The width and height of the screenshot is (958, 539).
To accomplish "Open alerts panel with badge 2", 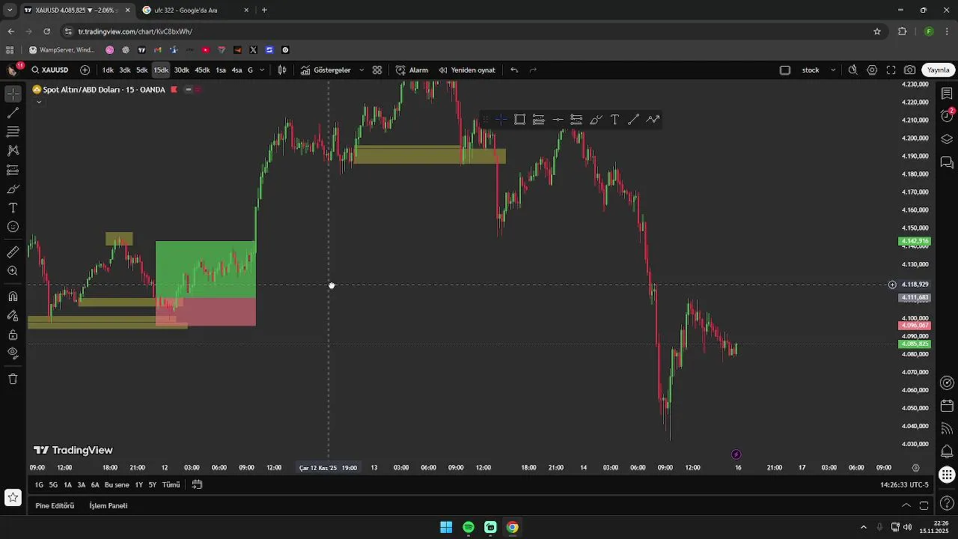I will [947, 115].
